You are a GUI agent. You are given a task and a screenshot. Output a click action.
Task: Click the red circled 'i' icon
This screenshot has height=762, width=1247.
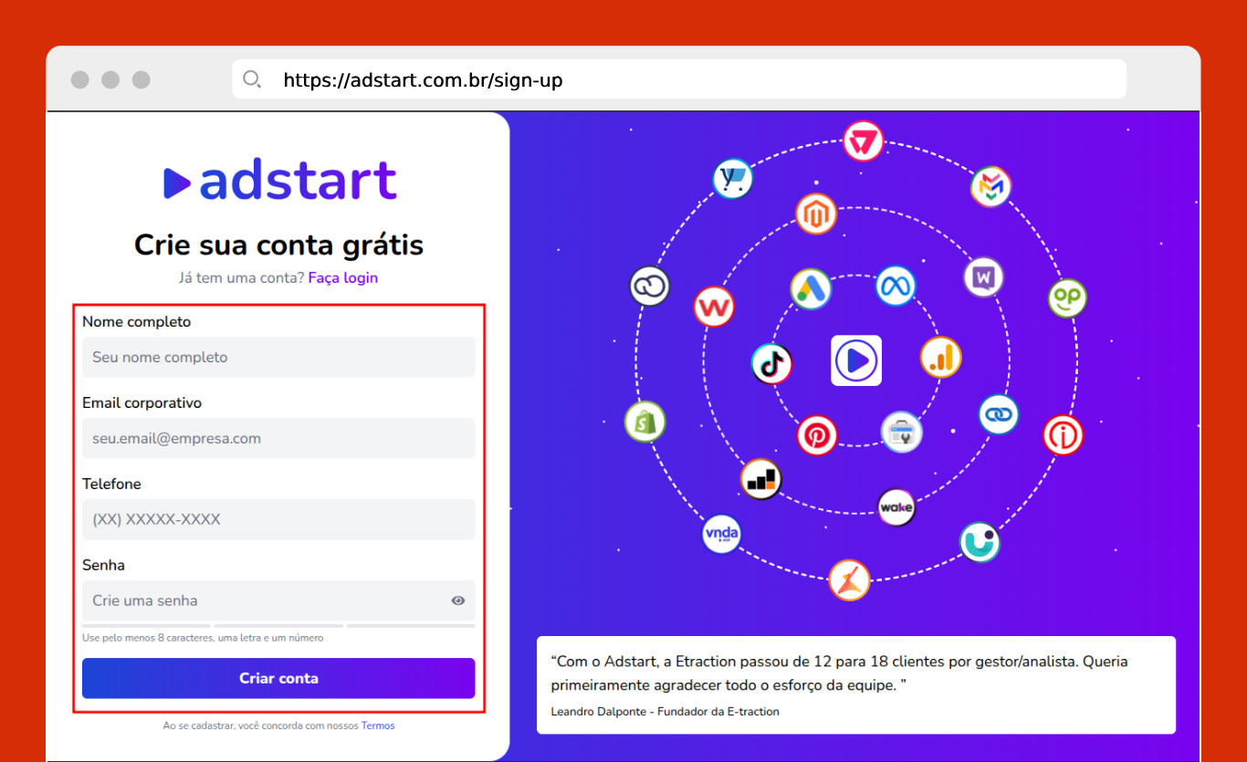pos(1064,434)
